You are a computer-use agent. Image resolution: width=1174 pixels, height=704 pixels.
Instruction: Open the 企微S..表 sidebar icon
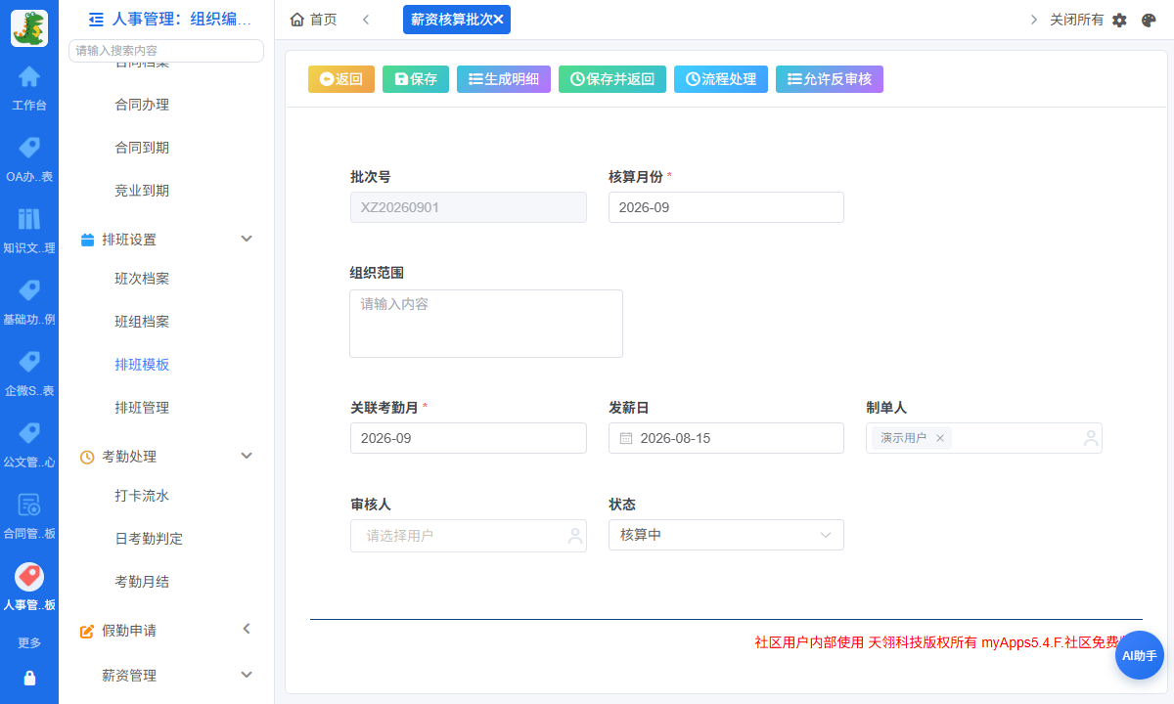[x=29, y=362]
